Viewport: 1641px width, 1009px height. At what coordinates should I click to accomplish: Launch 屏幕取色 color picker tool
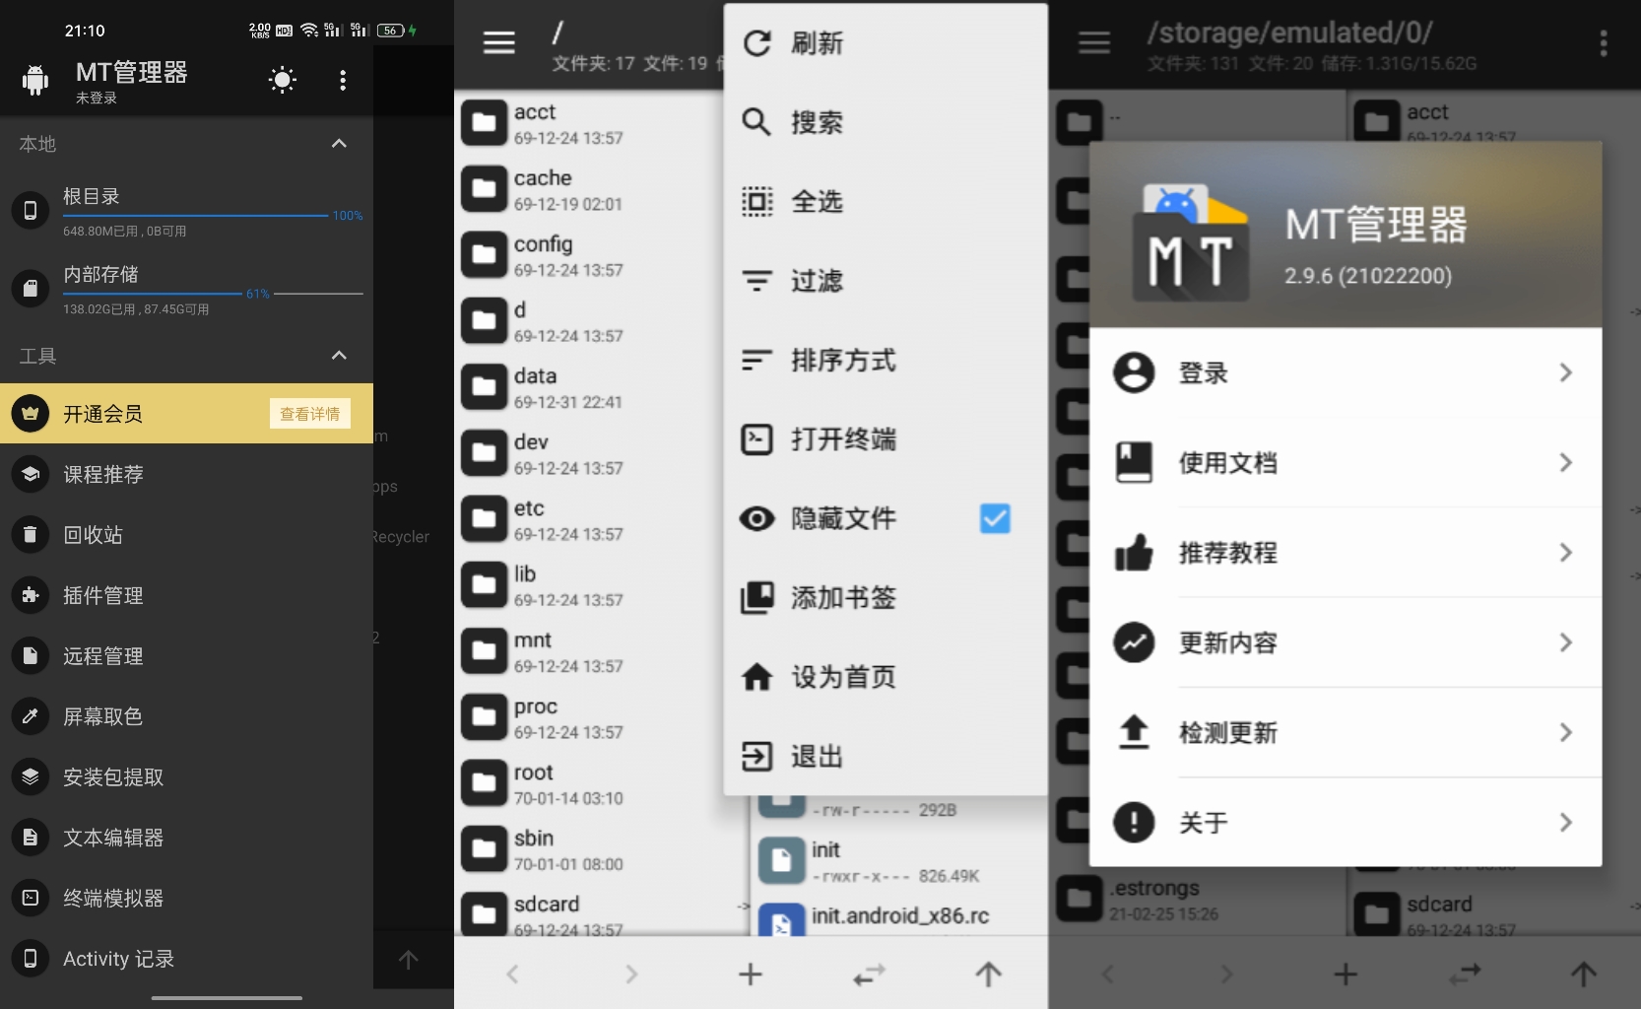tap(186, 716)
